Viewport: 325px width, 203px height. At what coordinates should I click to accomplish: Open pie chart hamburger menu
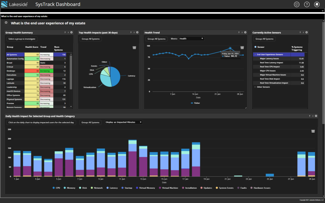click(x=134, y=48)
